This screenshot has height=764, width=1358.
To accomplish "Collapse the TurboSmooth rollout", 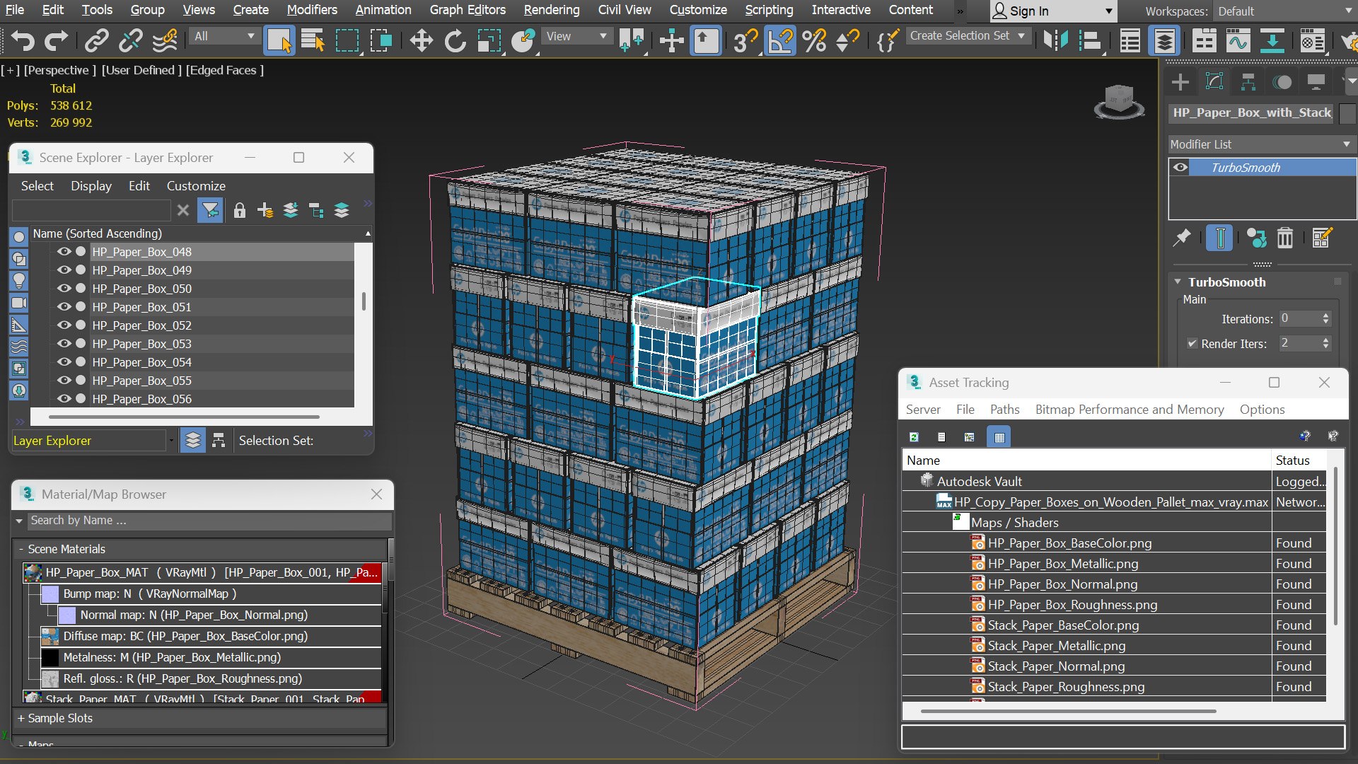I will (x=1178, y=282).
